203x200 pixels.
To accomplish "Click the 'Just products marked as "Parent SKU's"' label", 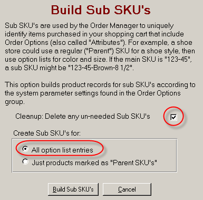I will coord(94,163).
